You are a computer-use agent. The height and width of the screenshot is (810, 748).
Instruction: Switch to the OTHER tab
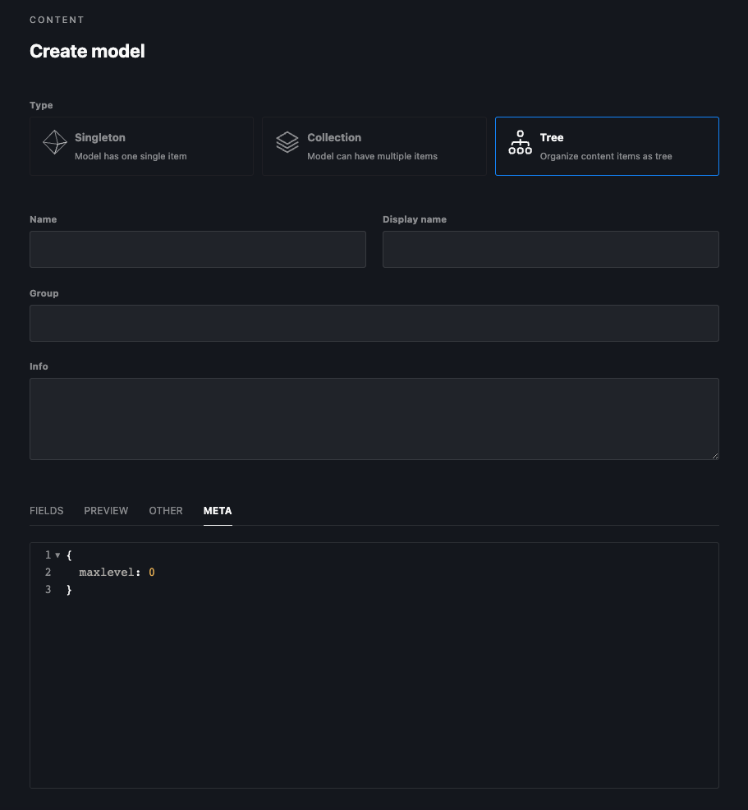click(165, 510)
